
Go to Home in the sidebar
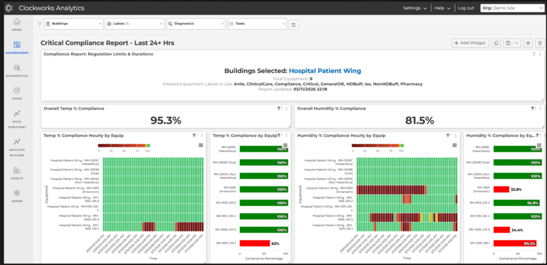pos(17,24)
